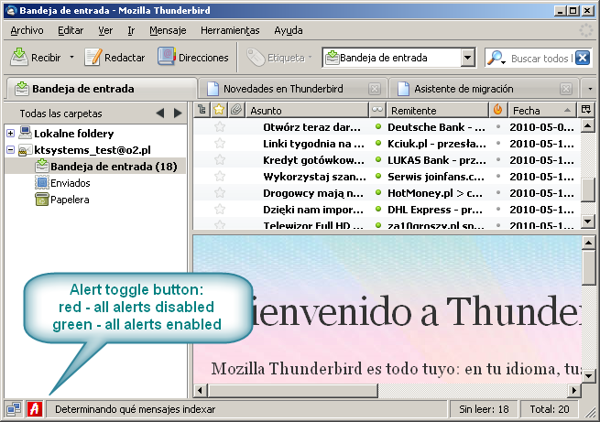This screenshot has width=600, height=422.
Task: Click in the Buscar todos search field
Action: [x=541, y=58]
